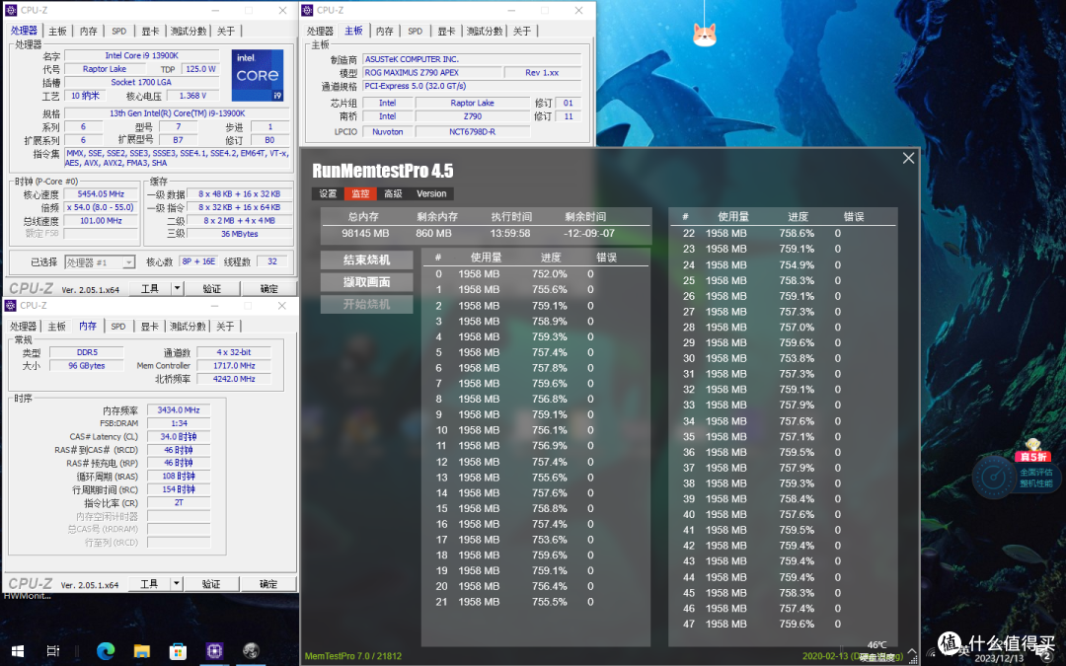Open the 设置 tab in RunMemtestPro
This screenshot has width=1066, height=666.
coord(328,193)
